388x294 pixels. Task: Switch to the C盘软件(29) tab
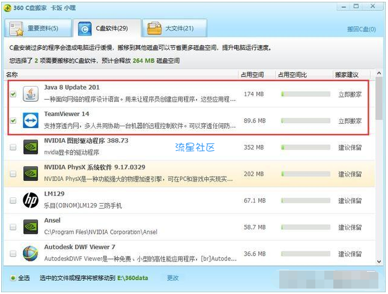click(107, 28)
